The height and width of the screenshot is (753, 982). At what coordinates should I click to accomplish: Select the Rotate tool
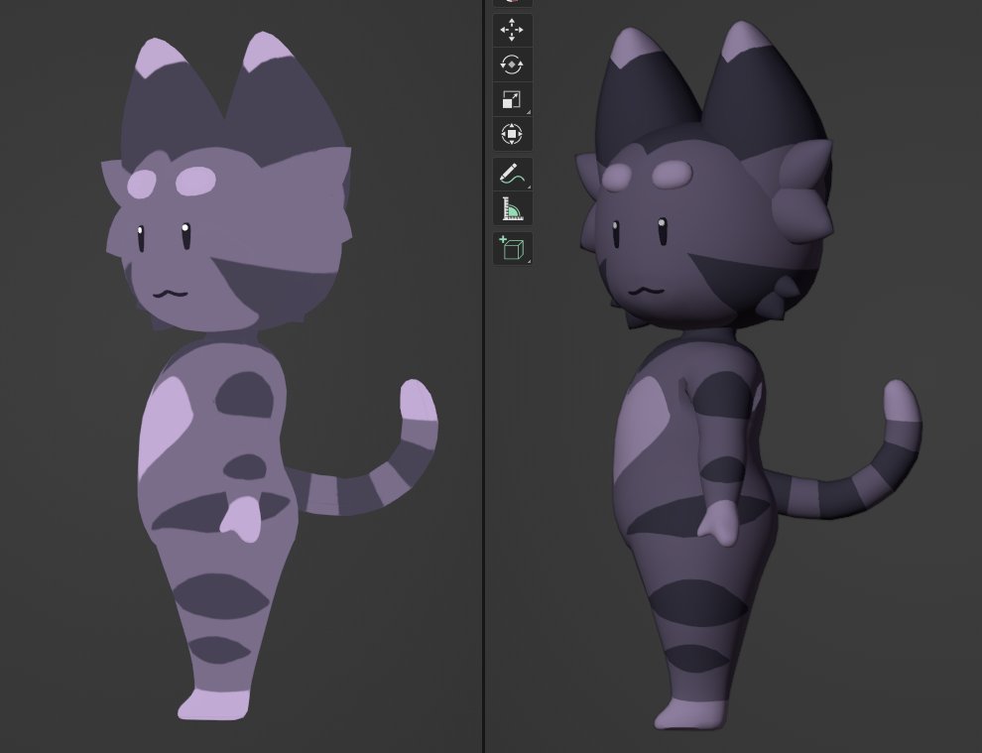(x=512, y=64)
